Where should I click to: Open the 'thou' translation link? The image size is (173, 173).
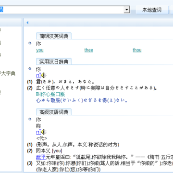tap(137, 50)
